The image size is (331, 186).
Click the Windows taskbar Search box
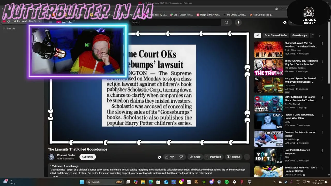click(105, 182)
